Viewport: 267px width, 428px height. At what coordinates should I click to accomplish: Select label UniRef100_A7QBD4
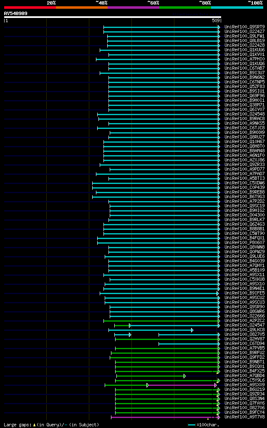tap(244, 376)
